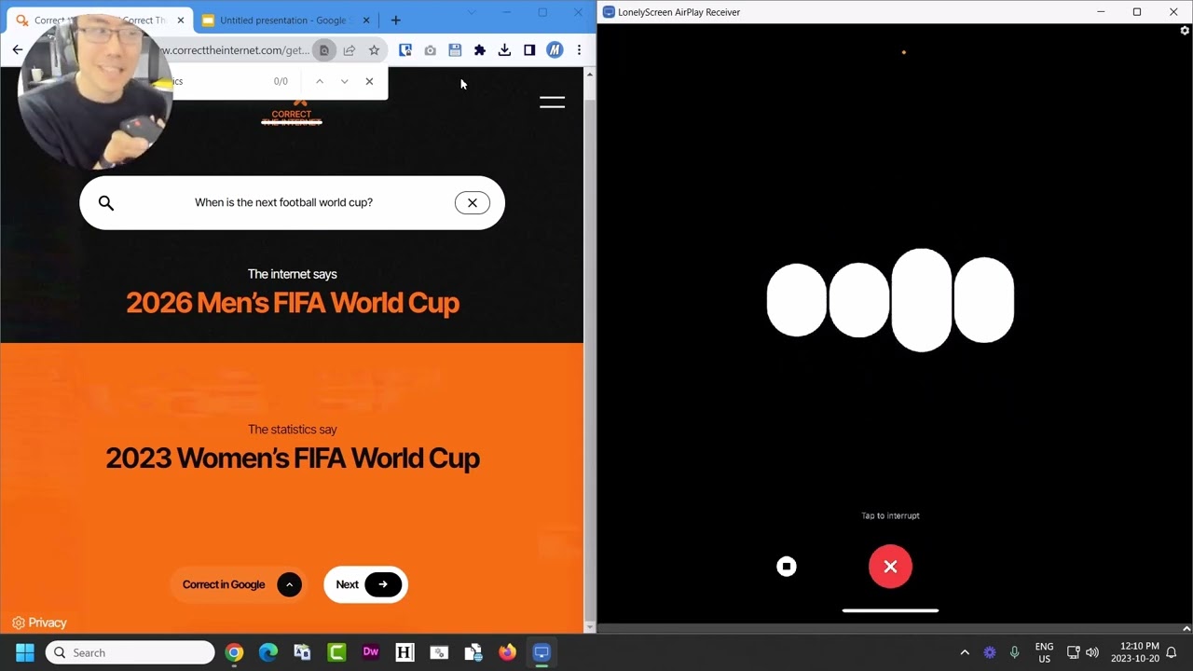Screen dimensions: 1193x671
Task: Open the network status tray icon
Action: point(1074,652)
